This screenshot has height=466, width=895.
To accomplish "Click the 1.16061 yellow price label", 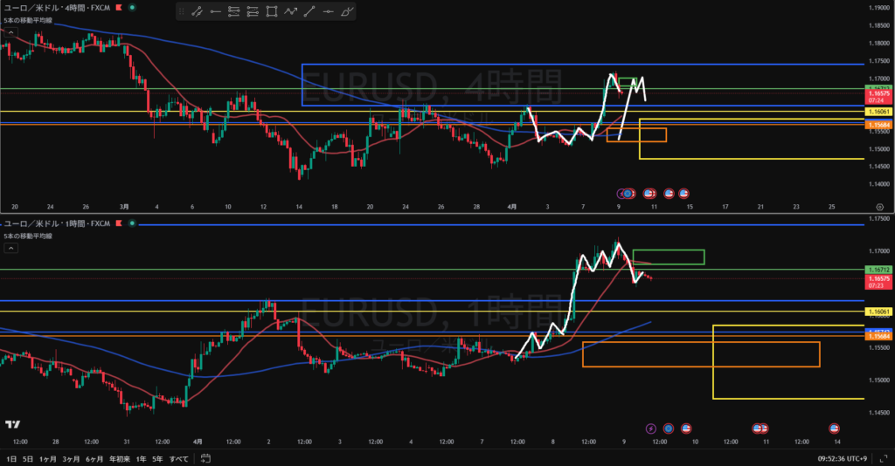I will pos(878,112).
